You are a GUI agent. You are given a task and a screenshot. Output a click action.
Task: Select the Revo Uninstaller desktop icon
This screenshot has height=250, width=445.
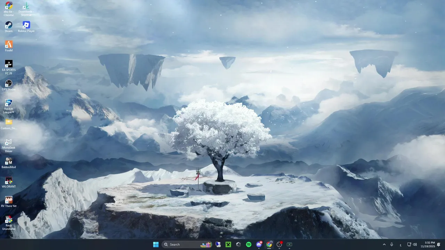pyautogui.click(x=9, y=223)
